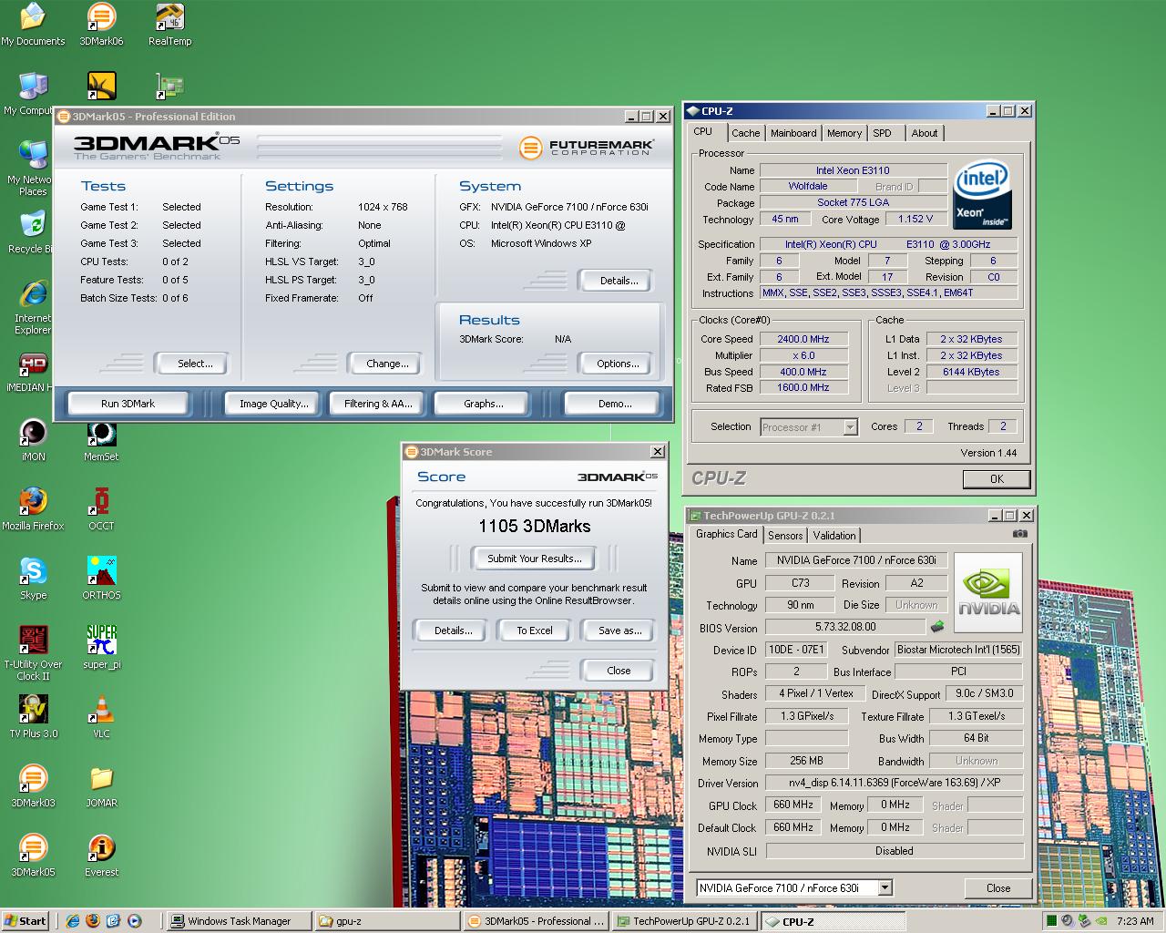Viewport: 1166px width, 933px height.
Task: Click the Intel Xeon logo in CPU-Z
Action: coord(982,195)
